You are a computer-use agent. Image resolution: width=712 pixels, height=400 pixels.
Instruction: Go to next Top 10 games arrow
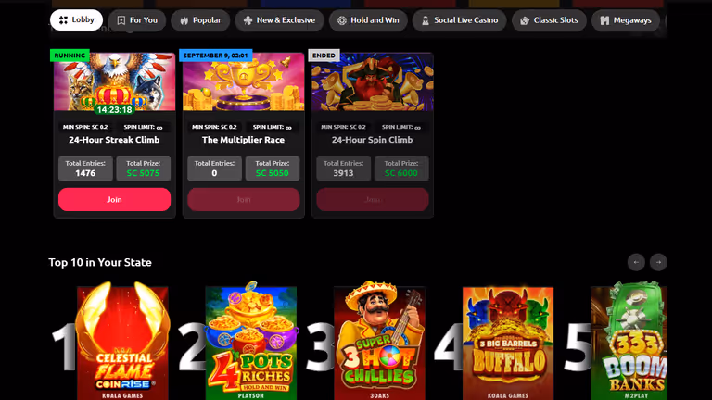(658, 262)
